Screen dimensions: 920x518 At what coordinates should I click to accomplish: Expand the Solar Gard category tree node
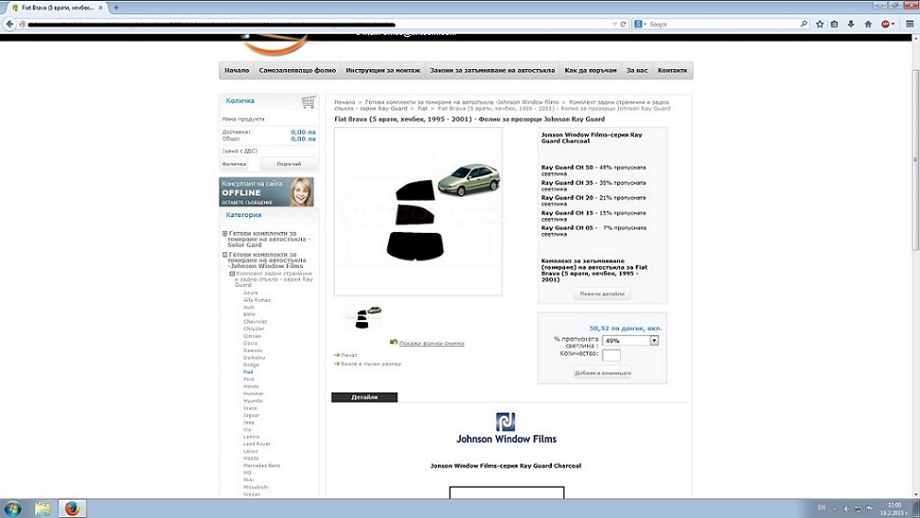click(225, 234)
